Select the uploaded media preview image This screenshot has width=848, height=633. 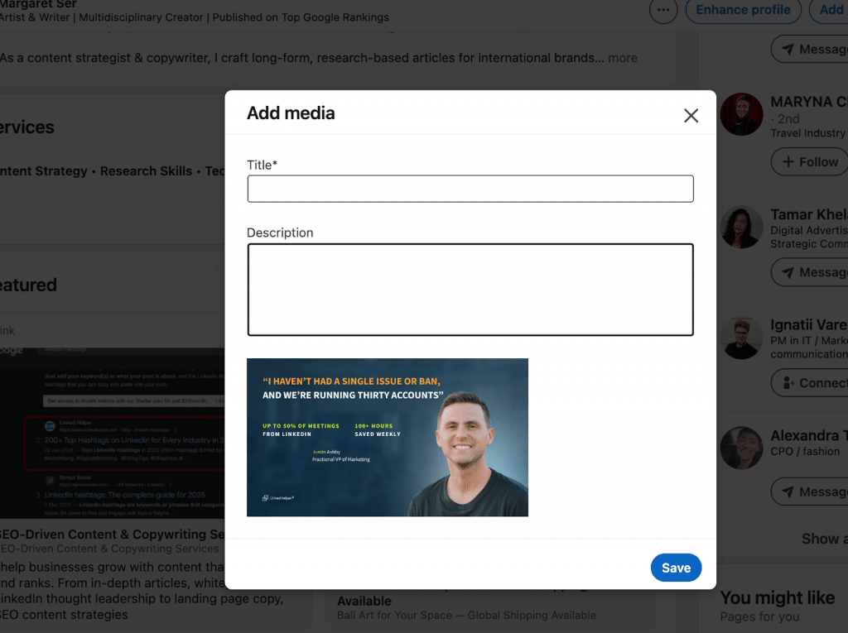click(x=388, y=437)
